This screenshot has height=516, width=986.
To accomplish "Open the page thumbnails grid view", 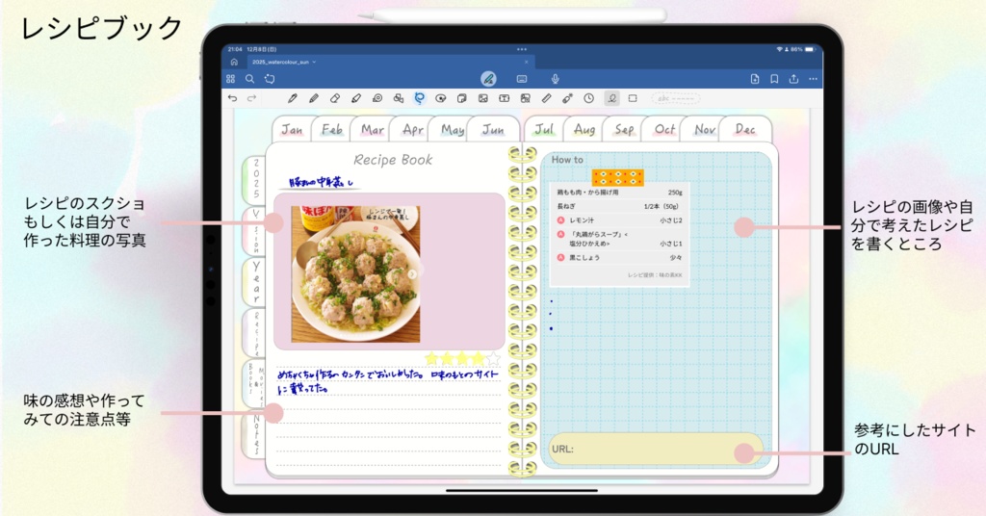I will [231, 79].
